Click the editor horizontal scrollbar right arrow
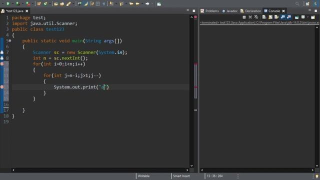The width and height of the screenshot is (320, 180). pyautogui.click(x=187, y=170)
